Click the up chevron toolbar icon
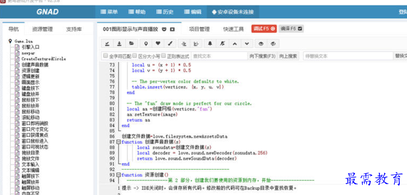The width and height of the screenshot is (407, 195). [x=235, y=44]
